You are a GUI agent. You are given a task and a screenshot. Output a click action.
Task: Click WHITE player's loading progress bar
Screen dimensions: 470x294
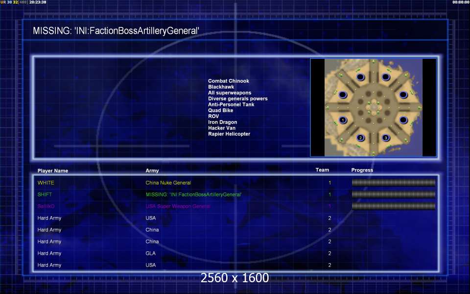pyautogui.click(x=393, y=183)
